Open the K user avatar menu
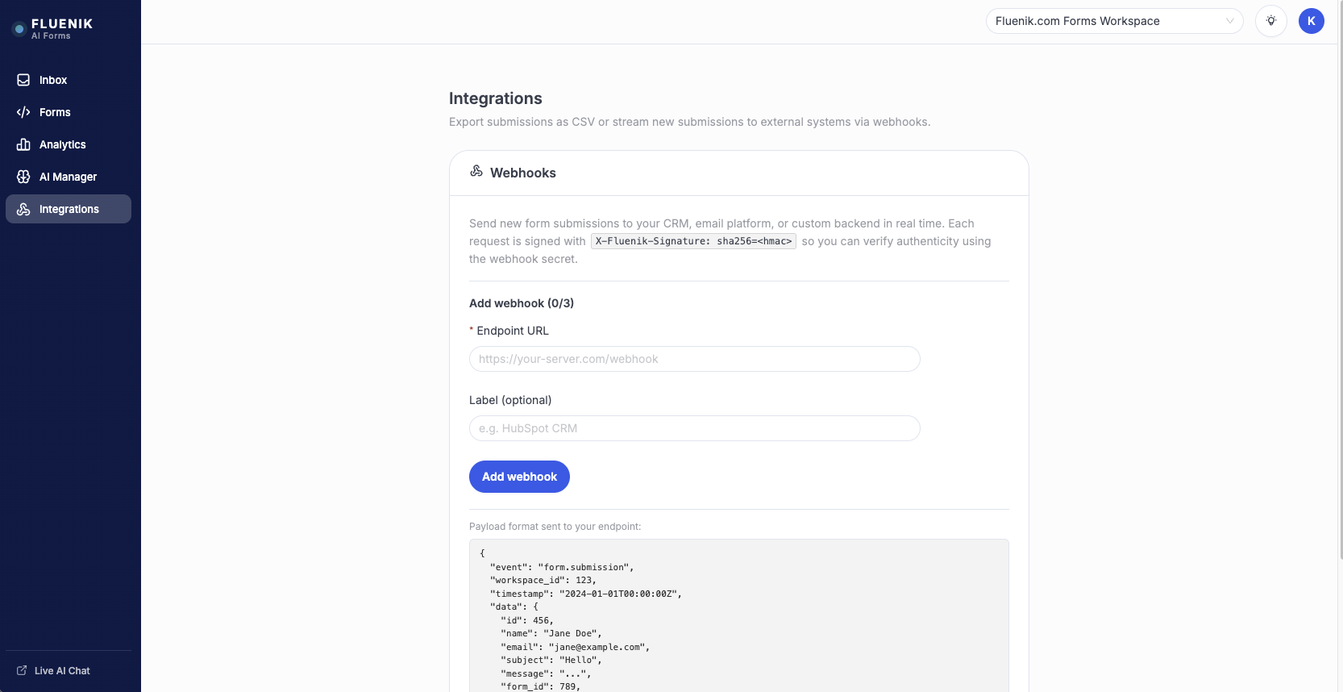Image resolution: width=1343 pixels, height=692 pixels. pyautogui.click(x=1311, y=21)
